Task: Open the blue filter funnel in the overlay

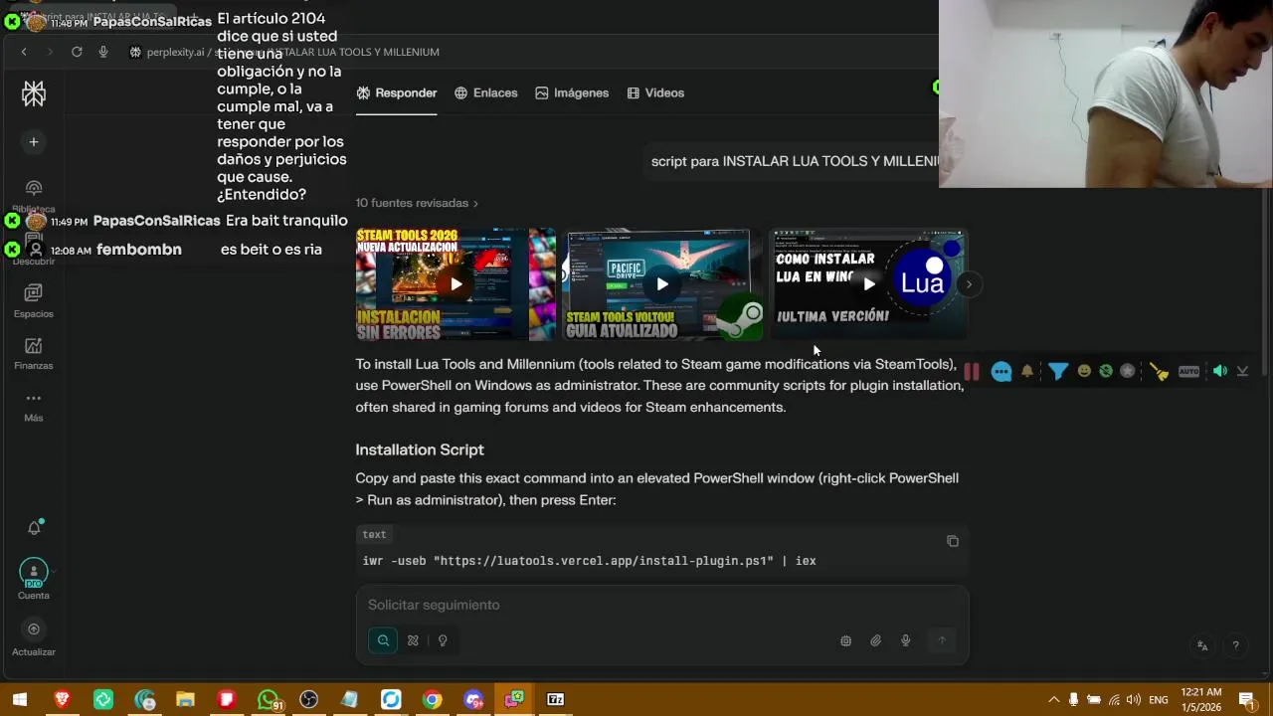Action: 1058,372
